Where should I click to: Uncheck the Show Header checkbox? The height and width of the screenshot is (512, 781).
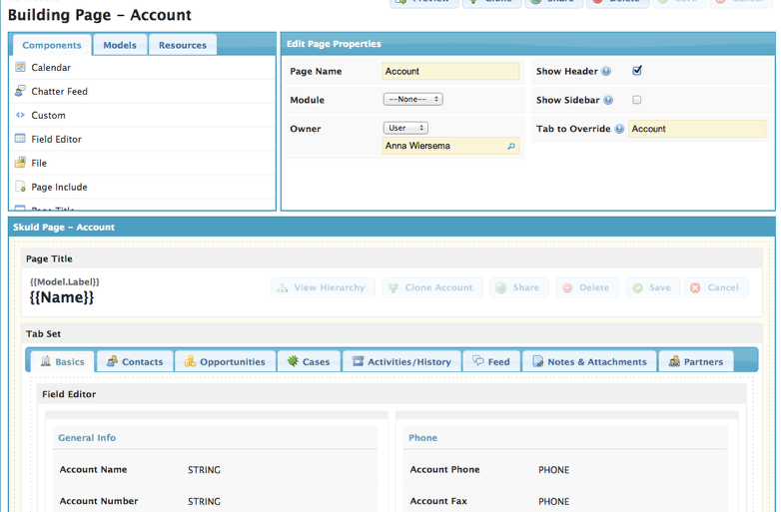tap(637, 71)
